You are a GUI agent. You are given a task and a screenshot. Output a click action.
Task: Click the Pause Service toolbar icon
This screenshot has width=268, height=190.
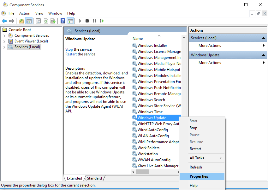94,21
